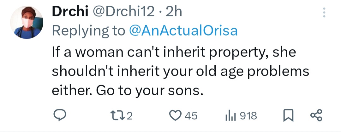Click the "Replying to" label
Viewport: 341px width, 134px height.
coord(88,31)
